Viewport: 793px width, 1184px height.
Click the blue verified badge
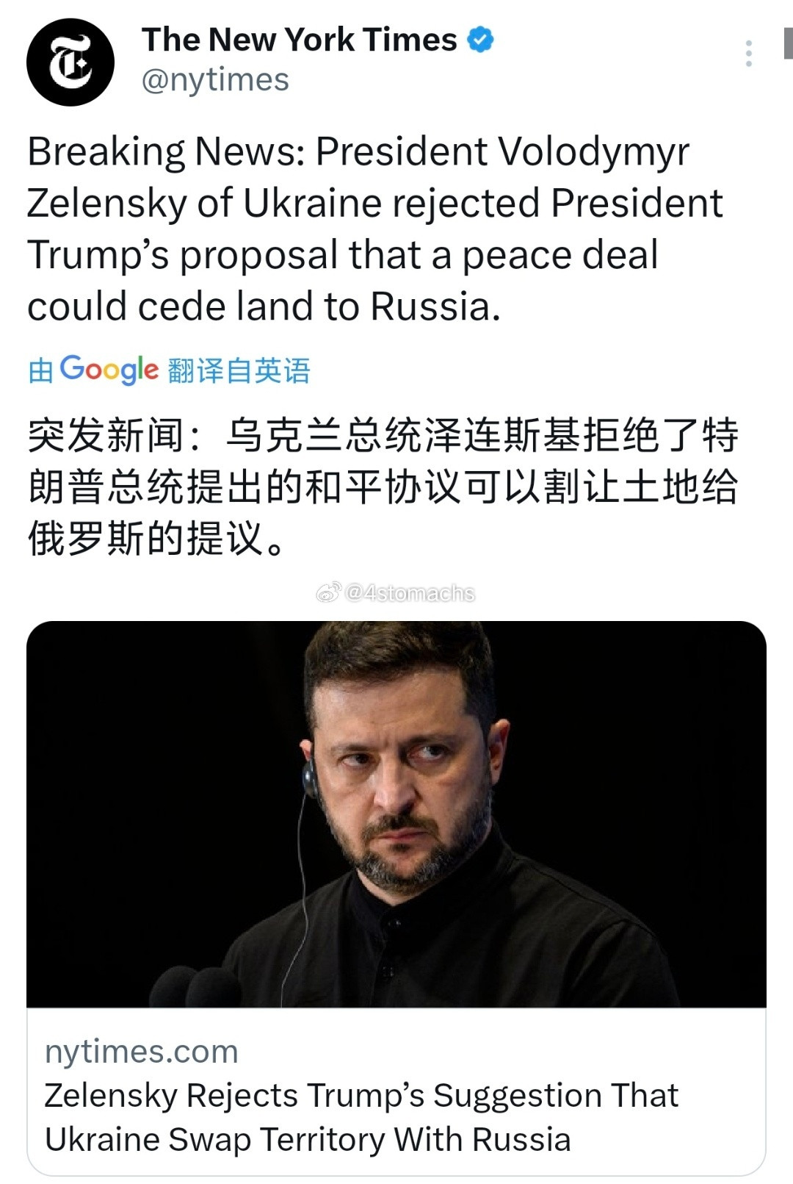click(x=480, y=40)
